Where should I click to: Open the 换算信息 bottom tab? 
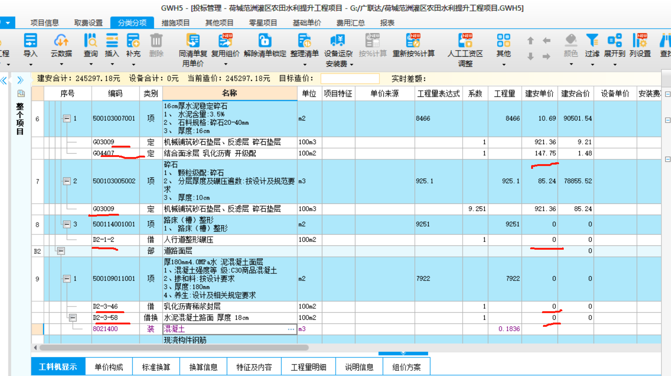coord(203,367)
